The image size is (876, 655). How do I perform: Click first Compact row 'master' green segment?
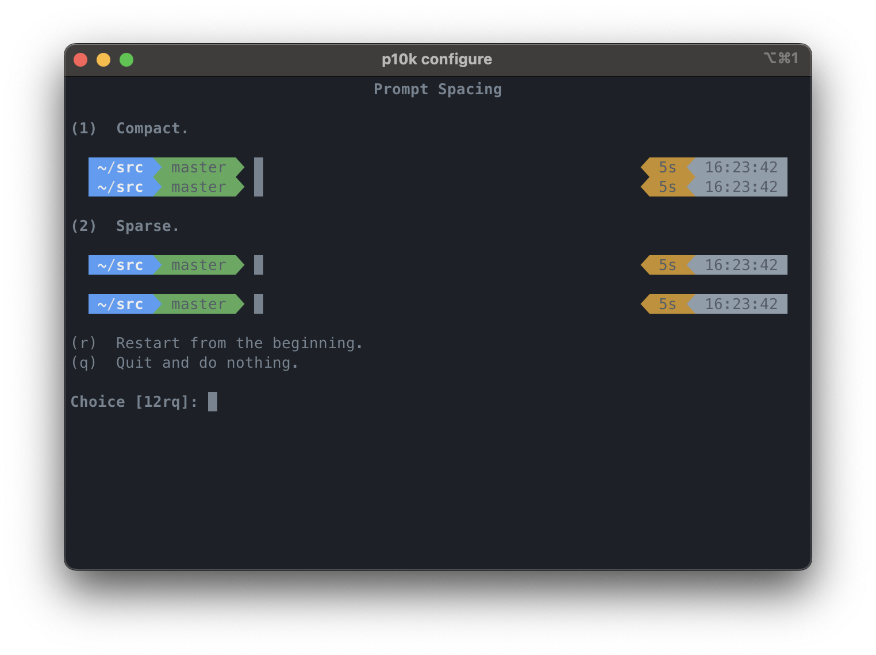(199, 167)
